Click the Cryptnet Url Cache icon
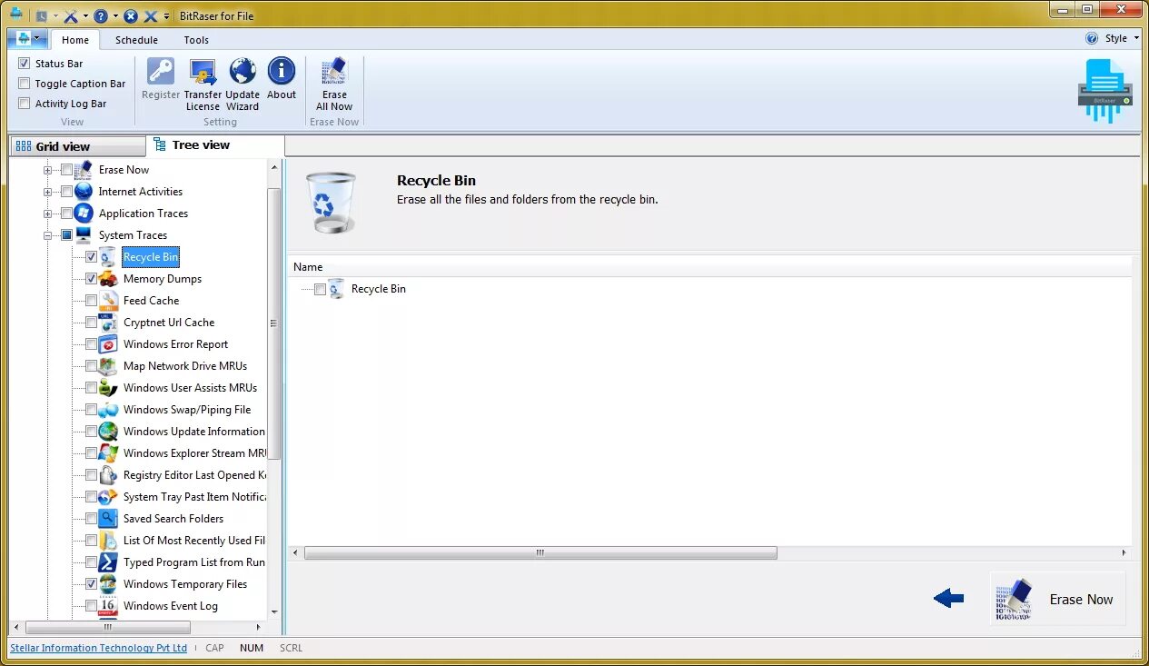1149x666 pixels. click(108, 323)
